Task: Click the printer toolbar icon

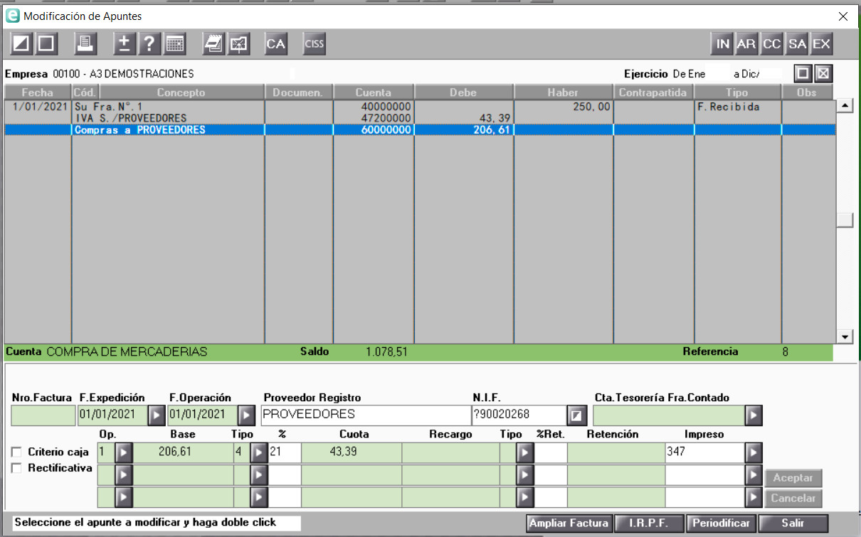Action: coord(86,43)
